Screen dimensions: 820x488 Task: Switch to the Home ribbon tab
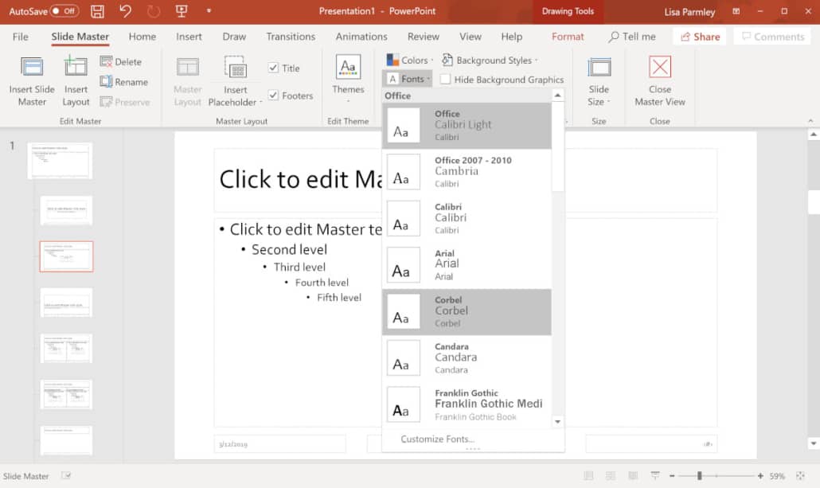click(142, 37)
